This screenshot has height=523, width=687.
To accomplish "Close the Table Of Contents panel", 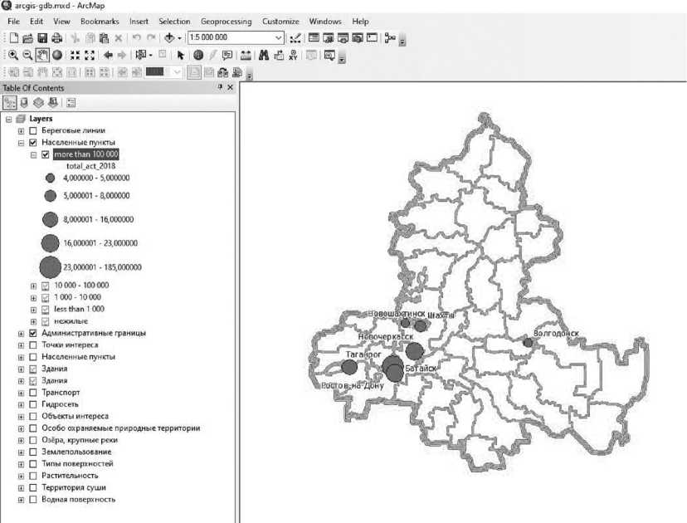I will click(231, 87).
